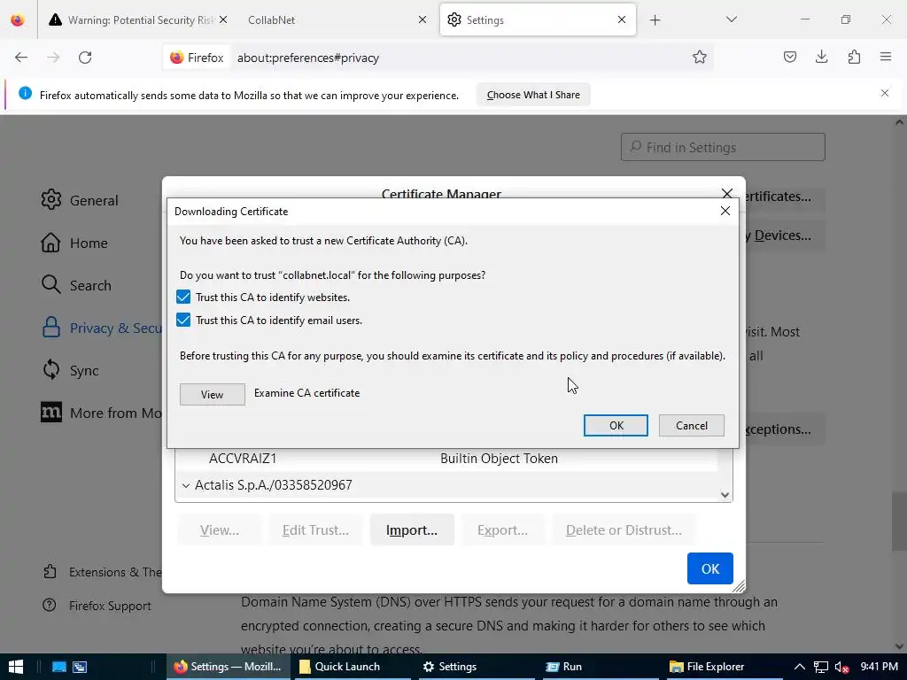The height and width of the screenshot is (680, 907).
Task: Select the ACCVRAIZ1 certificate row
Action: (x=446, y=459)
